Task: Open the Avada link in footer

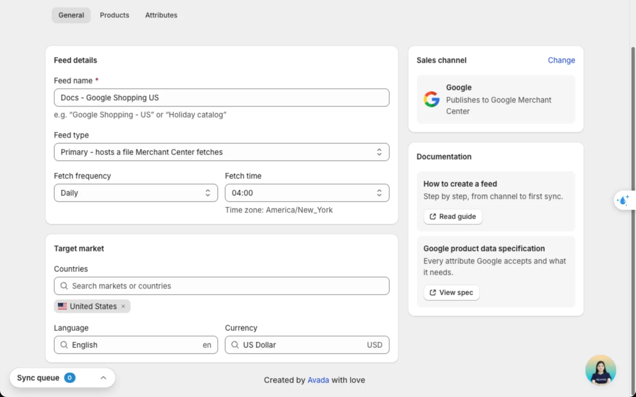Action: tap(318, 380)
